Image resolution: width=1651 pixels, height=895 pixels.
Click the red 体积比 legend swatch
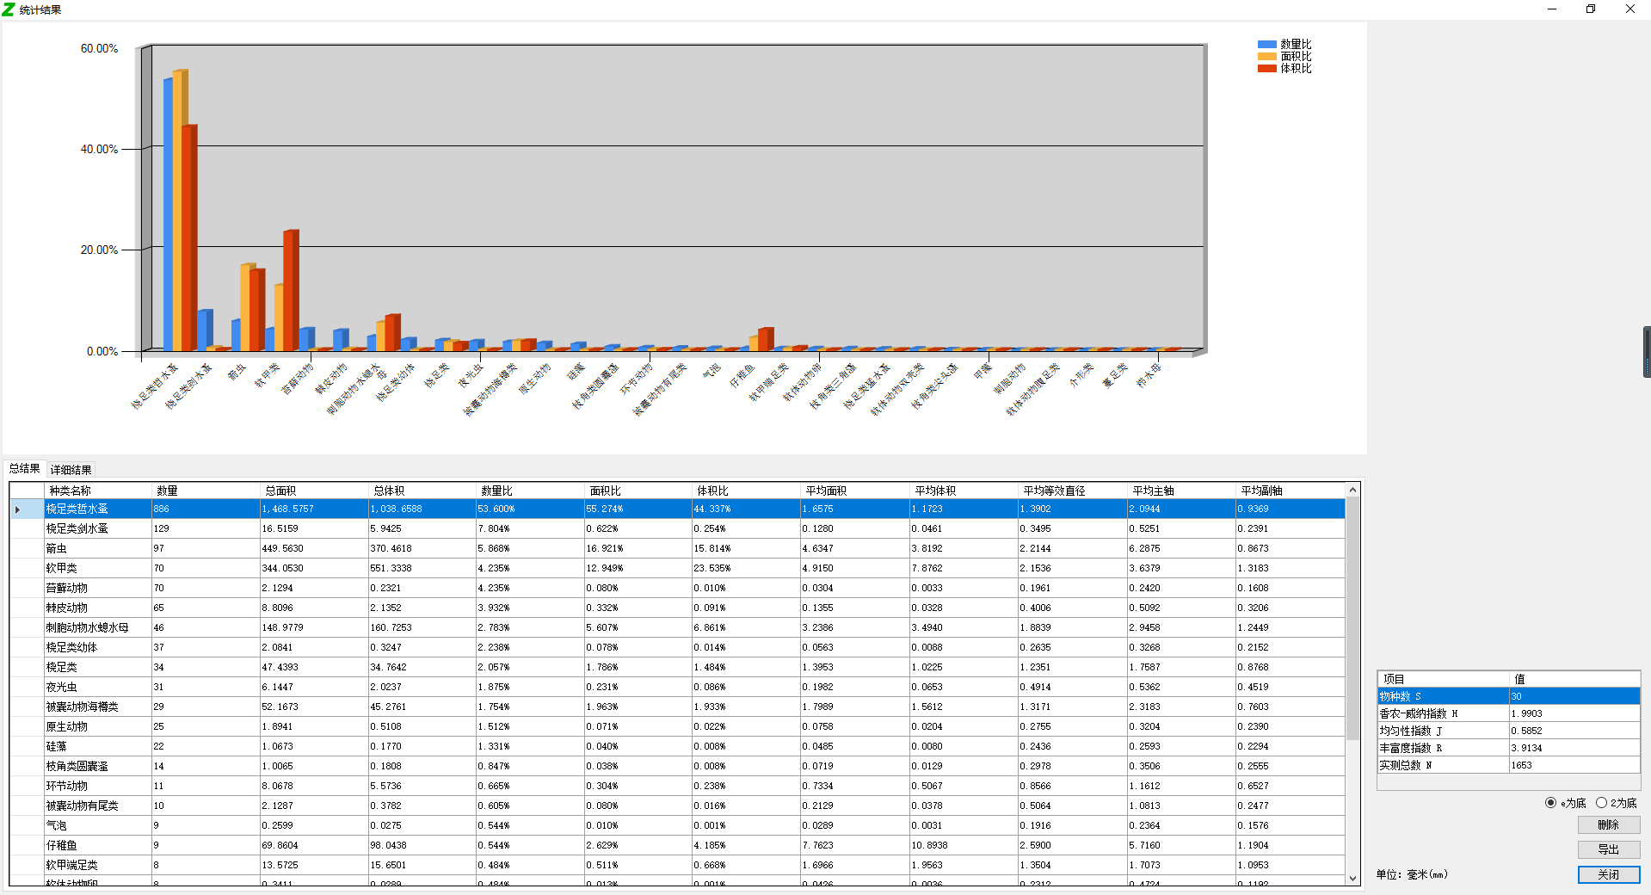coord(1266,69)
